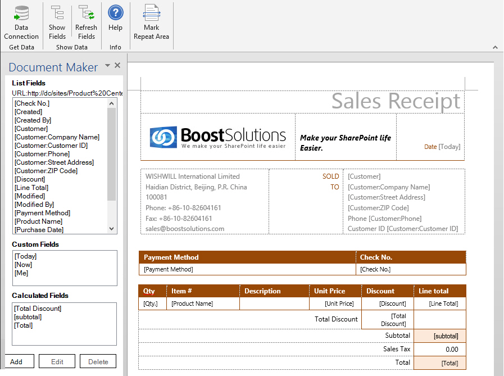Image resolution: width=504 pixels, height=376 pixels.
Task: Click the List Fields scroll down arrow
Action: (112, 229)
